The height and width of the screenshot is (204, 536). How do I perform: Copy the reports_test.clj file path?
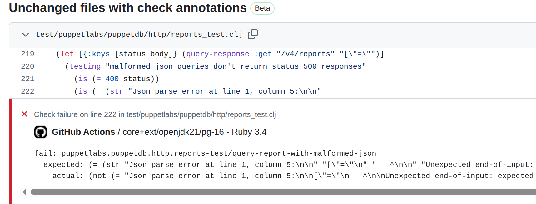click(x=252, y=34)
